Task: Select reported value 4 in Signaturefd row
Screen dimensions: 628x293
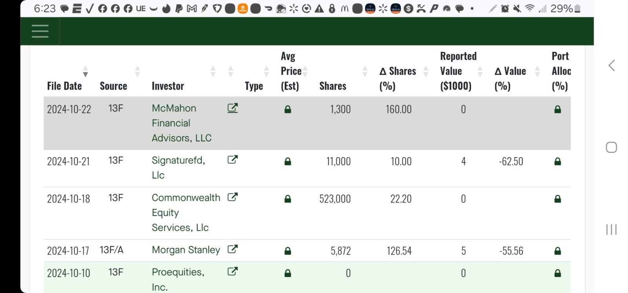Action: pyautogui.click(x=464, y=161)
